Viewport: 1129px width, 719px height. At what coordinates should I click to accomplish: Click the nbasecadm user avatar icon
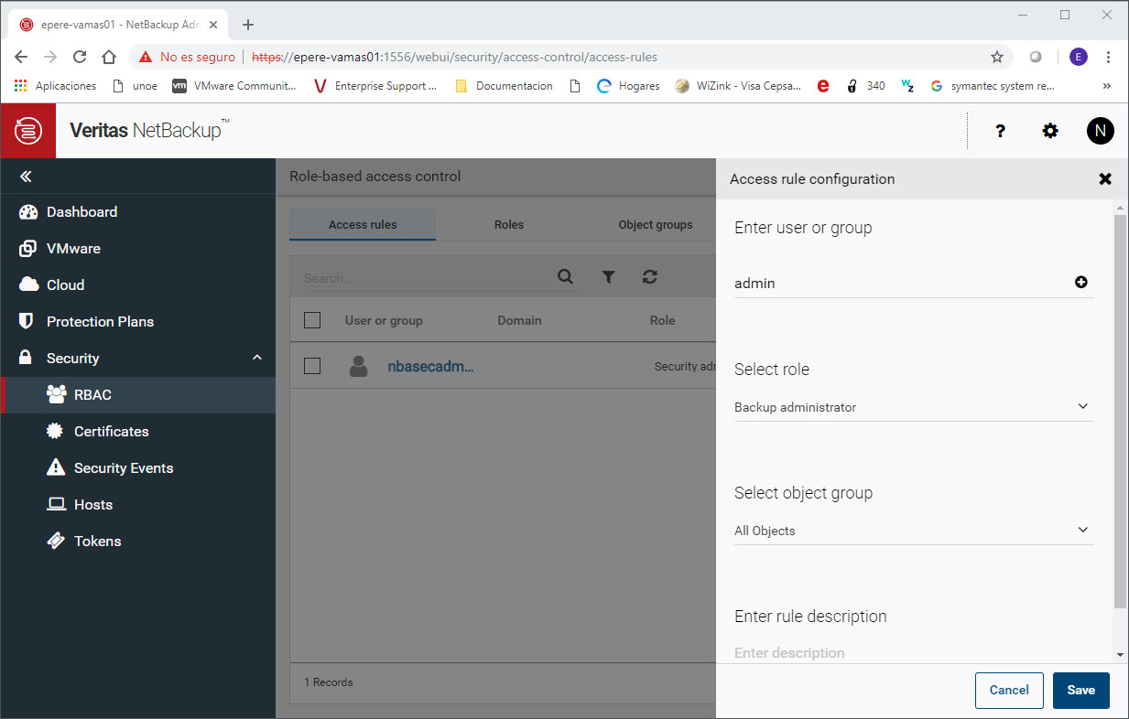(x=359, y=366)
